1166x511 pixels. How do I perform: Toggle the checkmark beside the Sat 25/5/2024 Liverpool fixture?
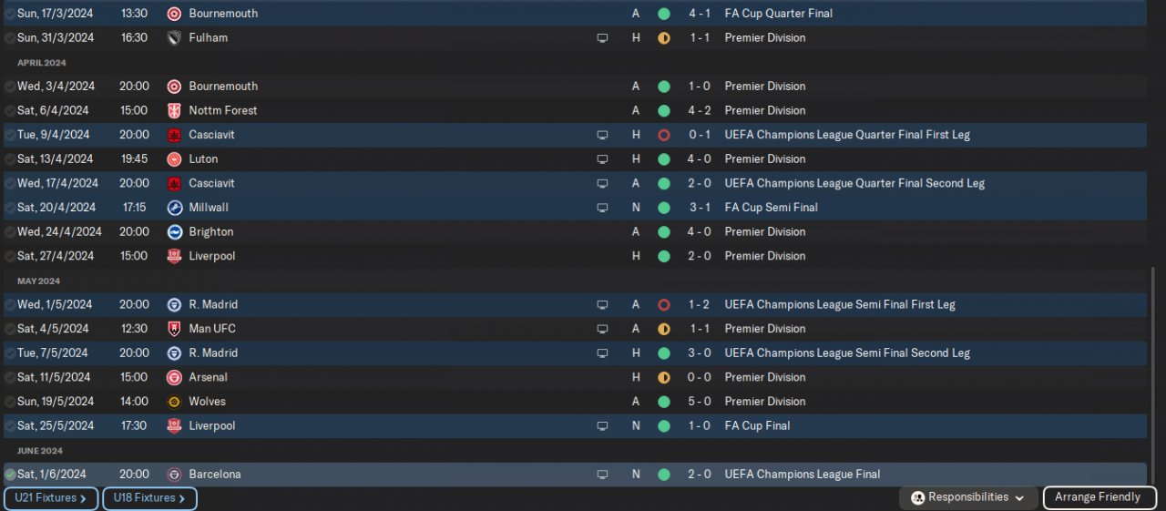[10, 426]
